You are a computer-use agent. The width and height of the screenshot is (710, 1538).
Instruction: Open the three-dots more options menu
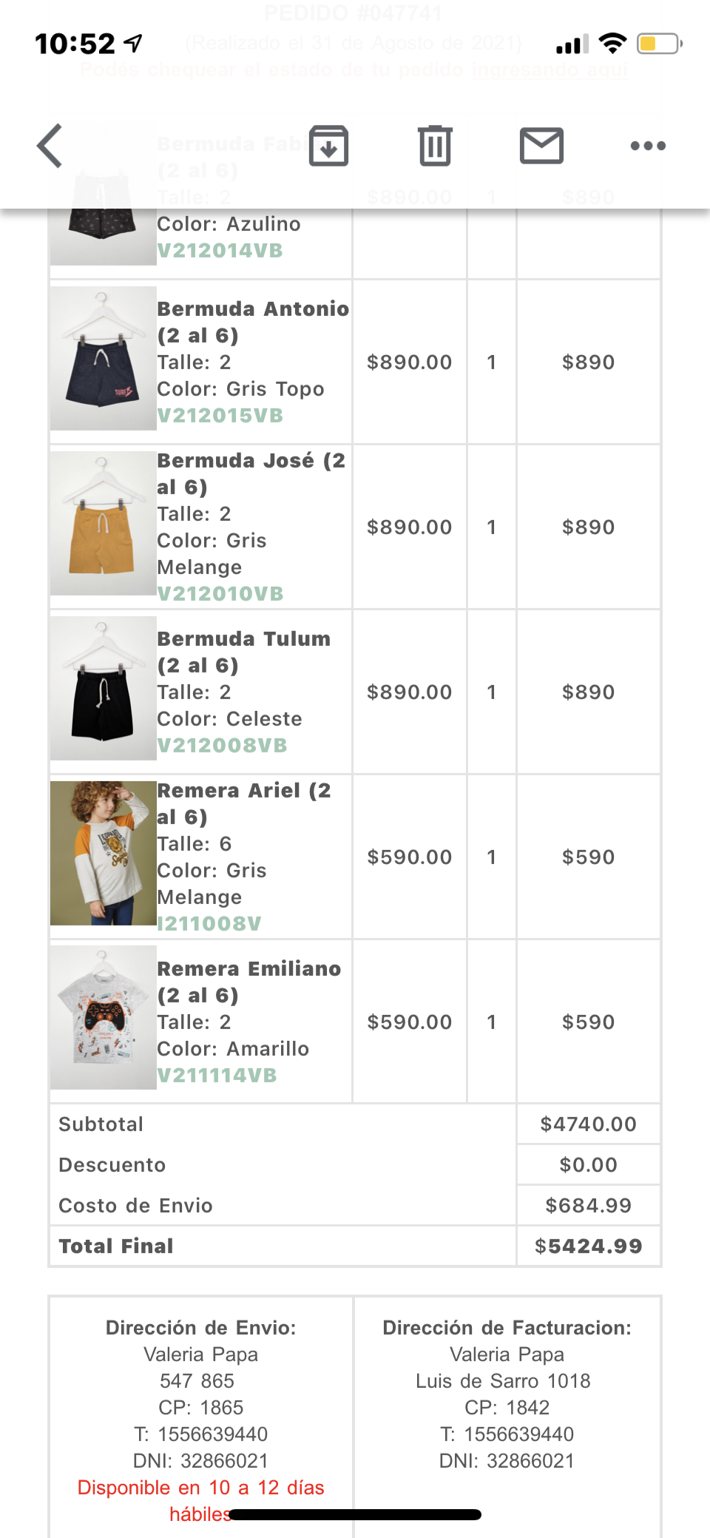[648, 146]
